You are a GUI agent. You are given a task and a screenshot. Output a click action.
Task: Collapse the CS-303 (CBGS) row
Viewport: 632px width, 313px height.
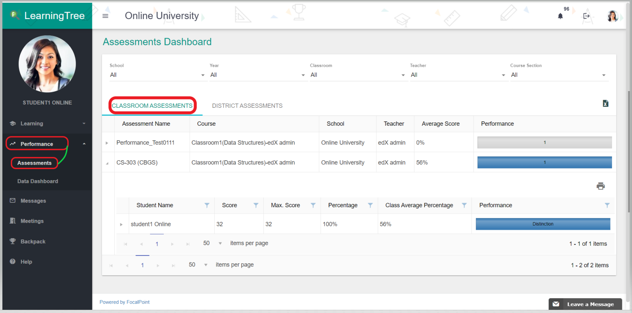click(107, 163)
